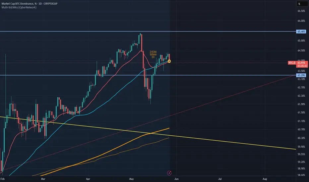Click the 59.20% price axis label
Screen dimensions: 309x182
[301, 162]
